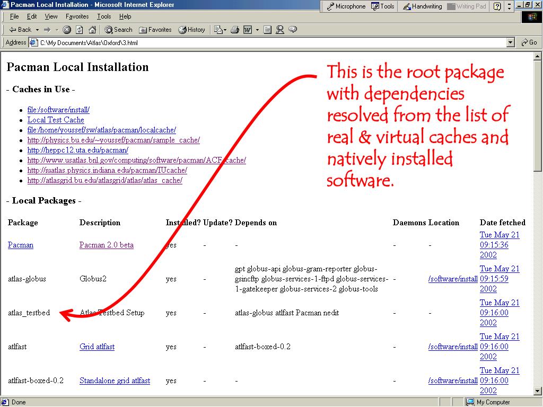The image size is (543, 407).
Task: Click the page icon in the address bar
Action: point(33,42)
